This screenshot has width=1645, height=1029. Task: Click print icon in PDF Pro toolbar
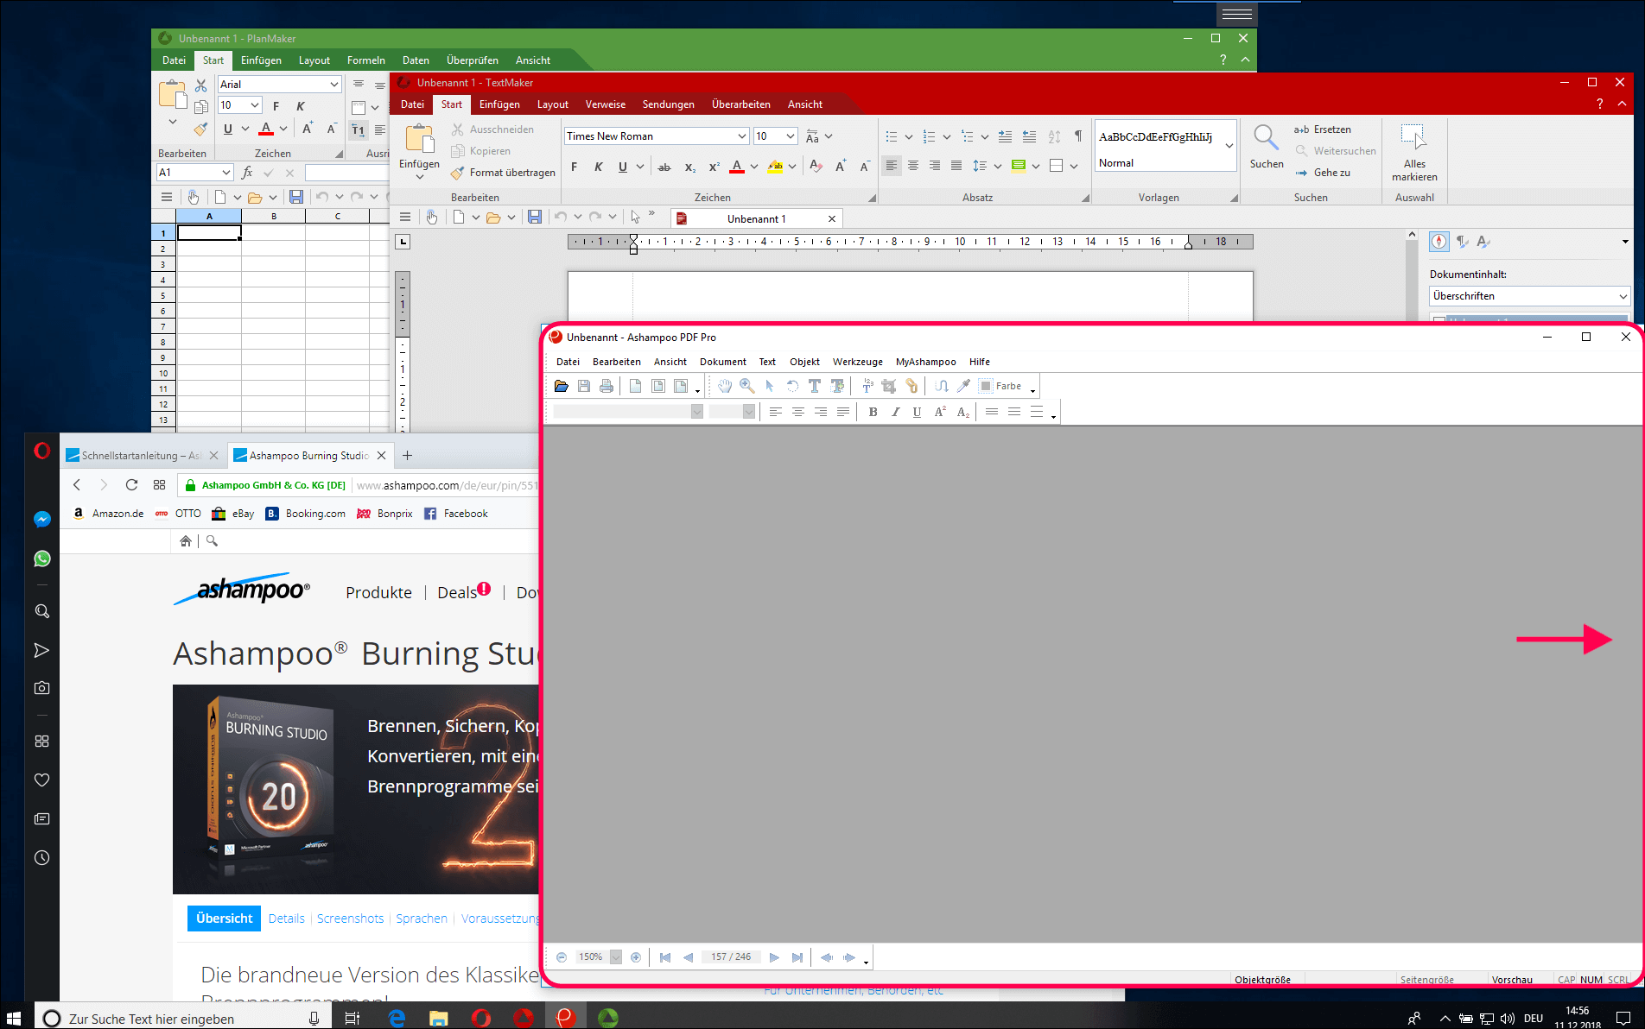pos(607,386)
